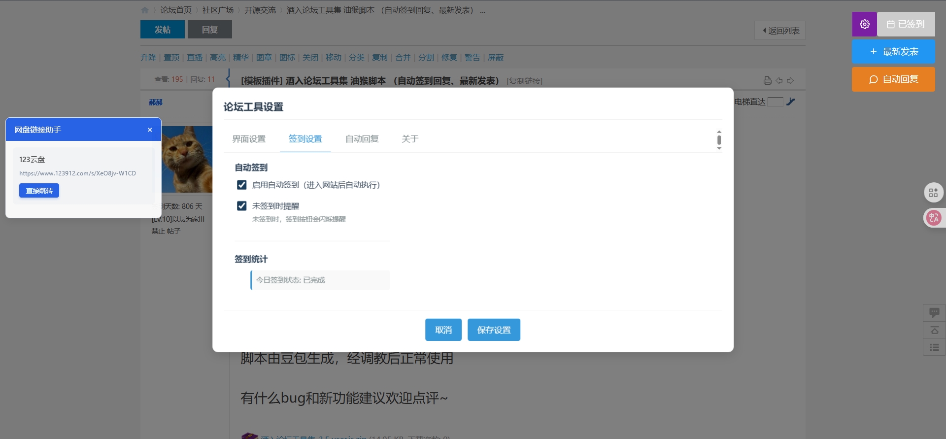The image size is (946, 439).
Task: Click the 图章 moderation link
Action: [x=264, y=58]
